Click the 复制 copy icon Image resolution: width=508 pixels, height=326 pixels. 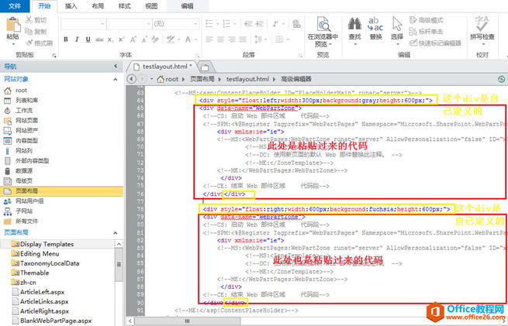point(29,32)
